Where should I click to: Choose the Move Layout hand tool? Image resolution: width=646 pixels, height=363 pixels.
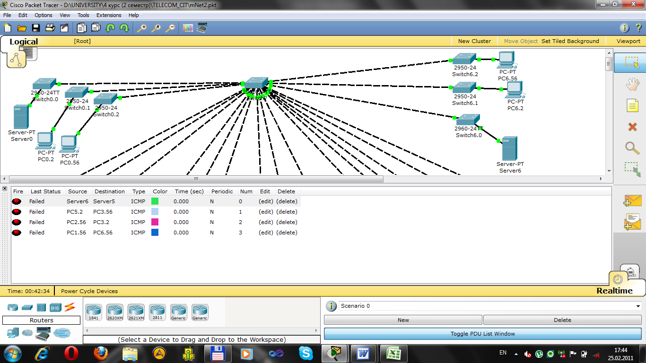pos(632,84)
